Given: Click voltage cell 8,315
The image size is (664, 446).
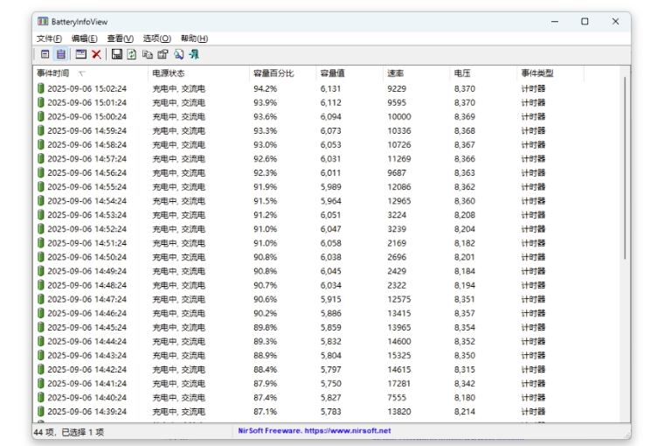Looking at the screenshot, I should click(x=465, y=369).
